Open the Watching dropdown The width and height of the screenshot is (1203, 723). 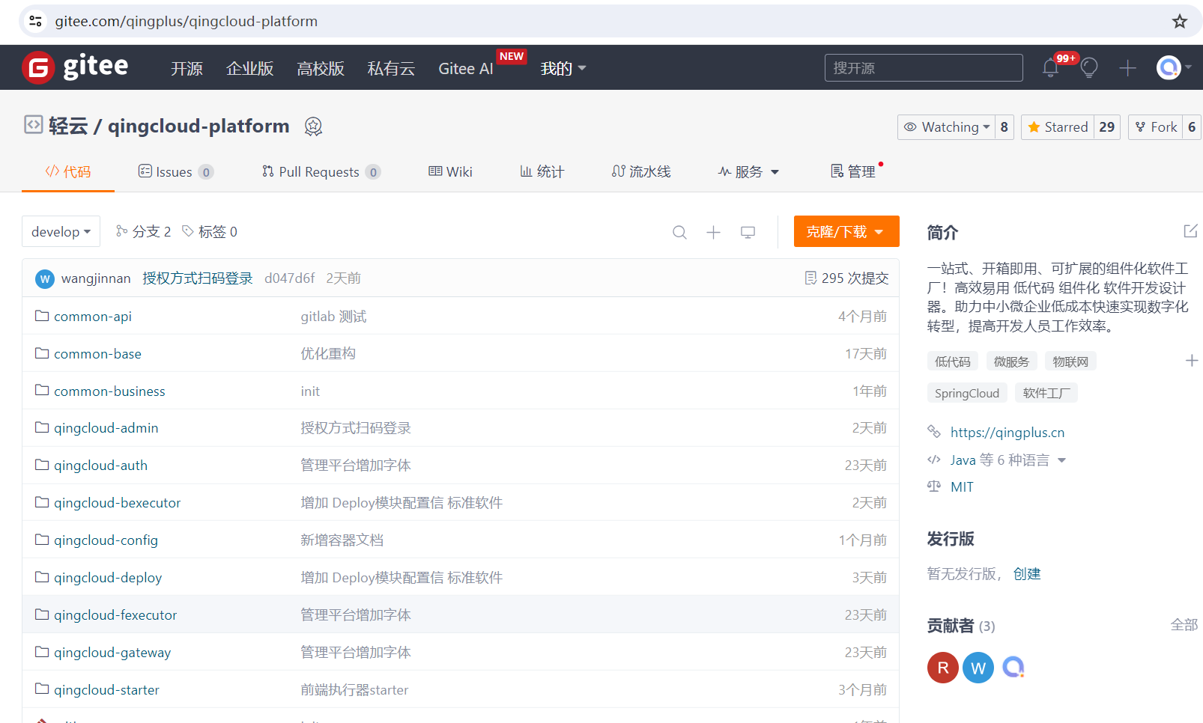click(947, 127)
